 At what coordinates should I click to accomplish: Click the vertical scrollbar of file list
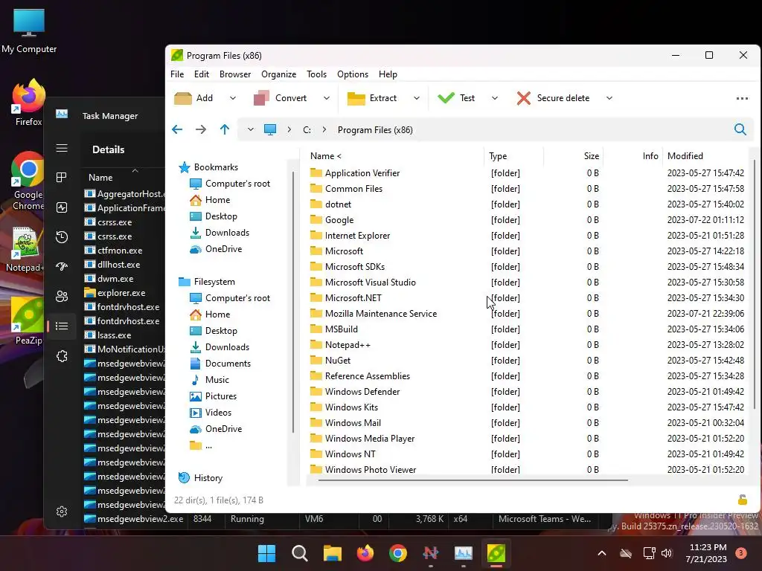755,284
